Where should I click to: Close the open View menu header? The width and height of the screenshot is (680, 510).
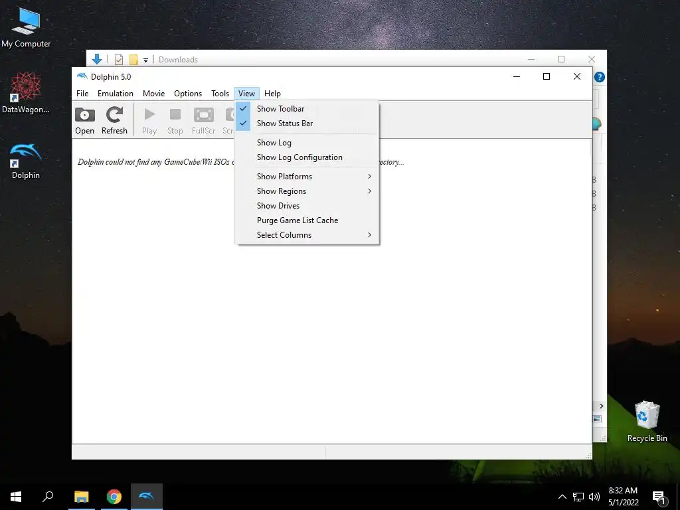tap(246, 94)
